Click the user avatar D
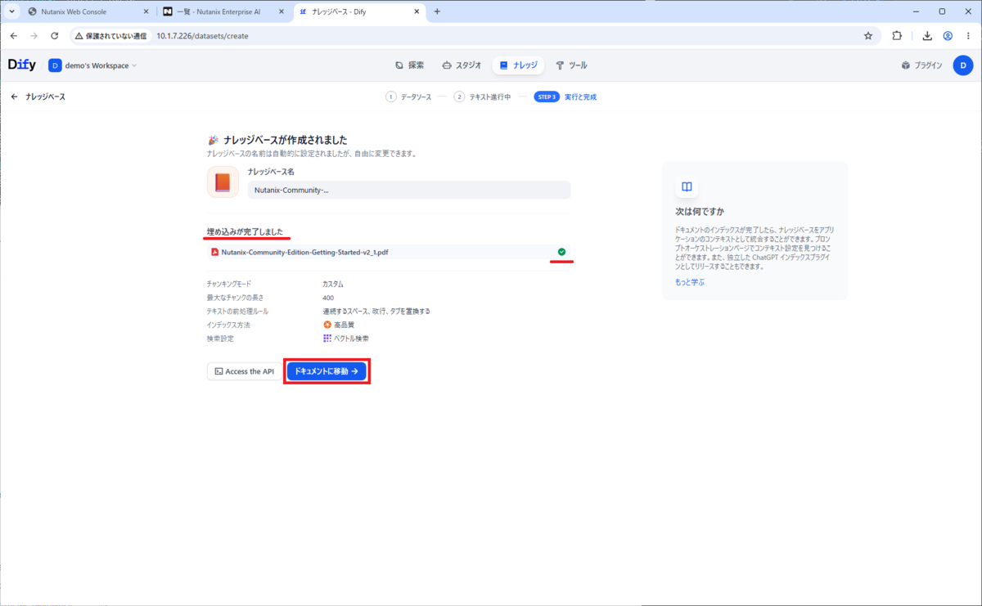Screen dimensions: 982x606 coord(962,65)
